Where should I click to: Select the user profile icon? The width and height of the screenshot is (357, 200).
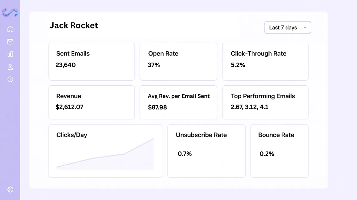coord(10,67)
